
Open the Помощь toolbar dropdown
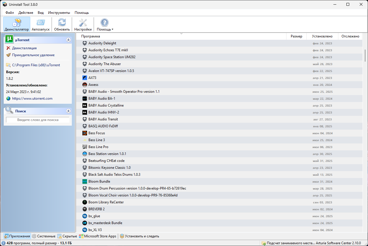click(x=105, y=24)
